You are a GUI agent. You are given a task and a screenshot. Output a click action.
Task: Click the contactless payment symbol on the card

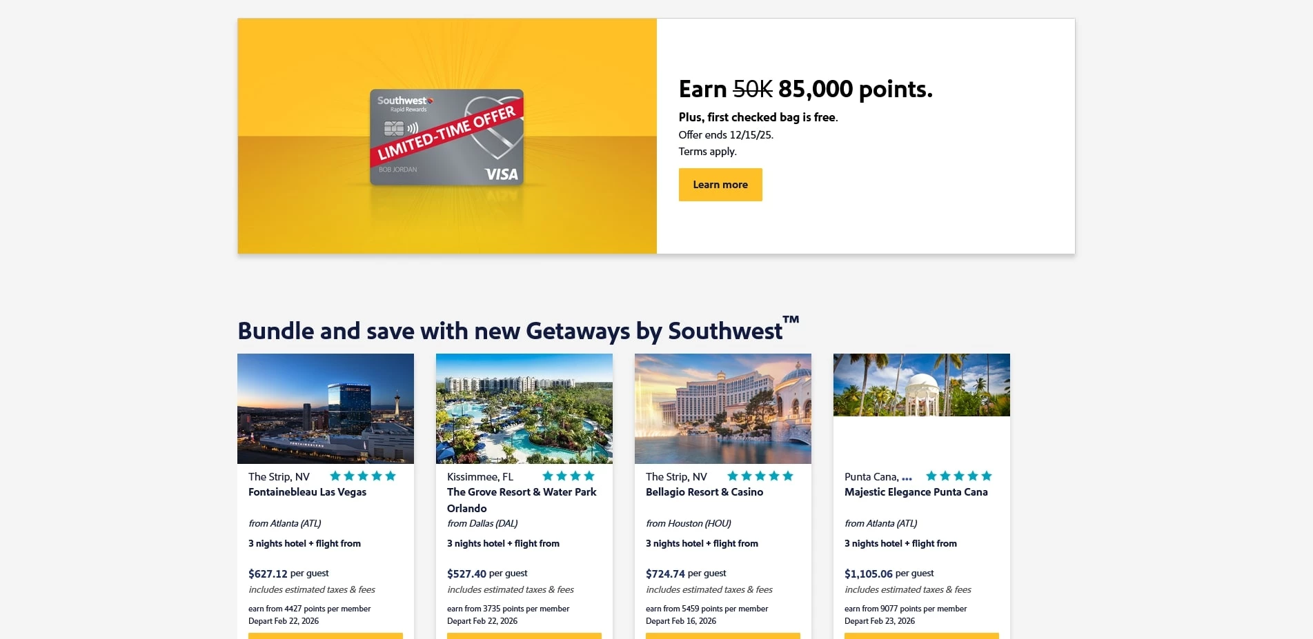pos(413,128)
